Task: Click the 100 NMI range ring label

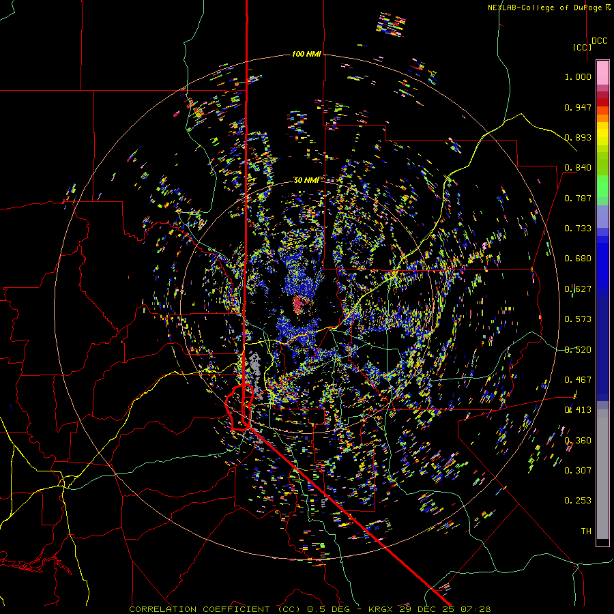Action: pos(306,54)
